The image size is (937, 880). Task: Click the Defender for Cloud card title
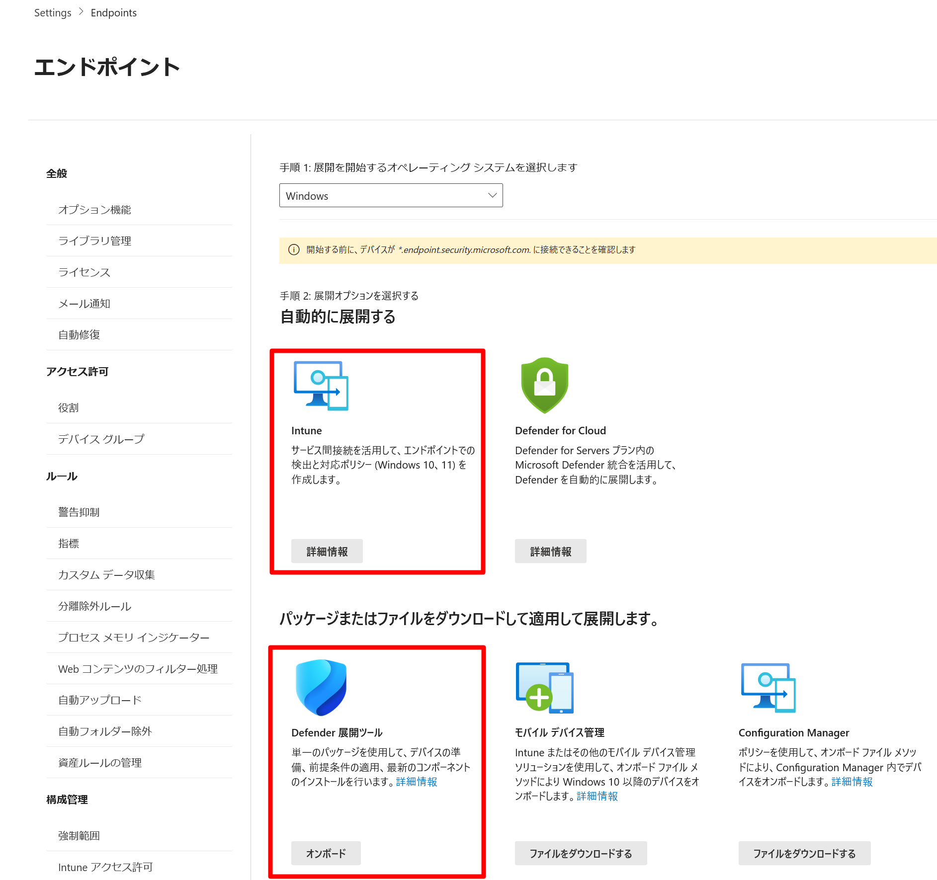click(561, 431)
